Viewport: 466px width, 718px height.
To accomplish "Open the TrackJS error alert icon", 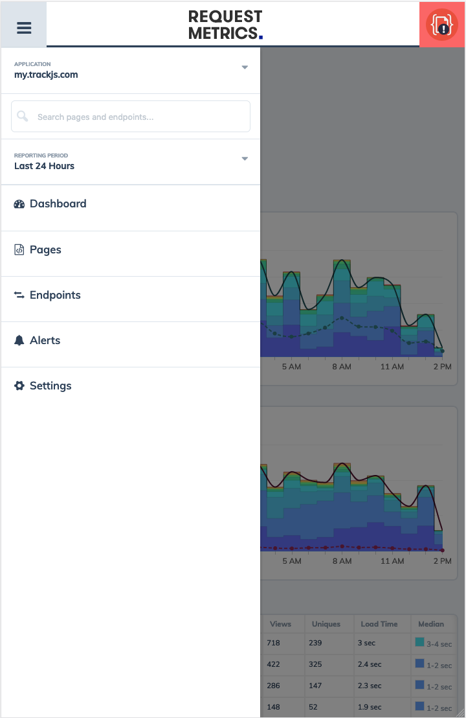I will click(442, 25).
